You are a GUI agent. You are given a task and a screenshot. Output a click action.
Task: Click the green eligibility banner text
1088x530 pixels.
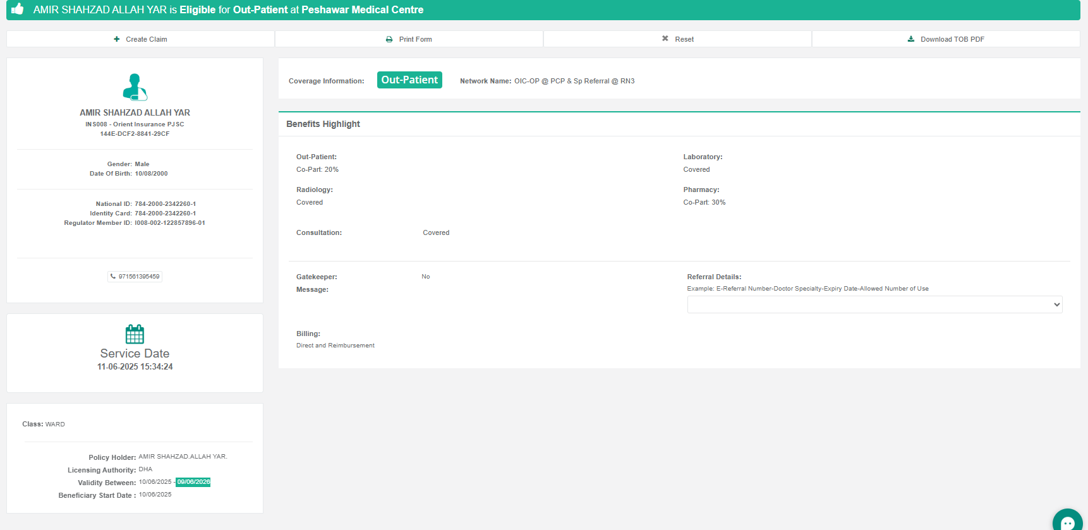pyautogui.click(x=228, y=10)
